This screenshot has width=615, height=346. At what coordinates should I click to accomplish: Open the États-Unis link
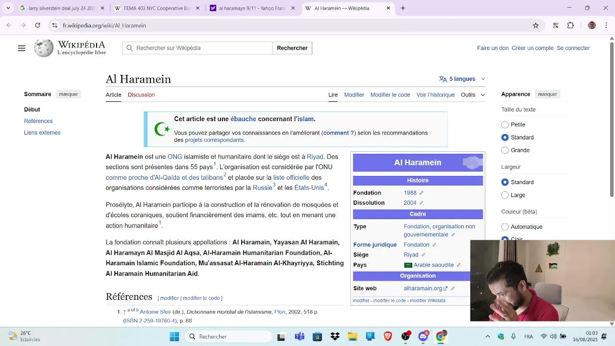pyautogui.click(x=309, y=188)
